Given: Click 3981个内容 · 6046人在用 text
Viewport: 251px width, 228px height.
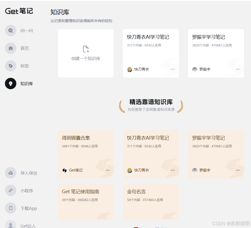Looking at the screenshot, I should coord(80,146).
